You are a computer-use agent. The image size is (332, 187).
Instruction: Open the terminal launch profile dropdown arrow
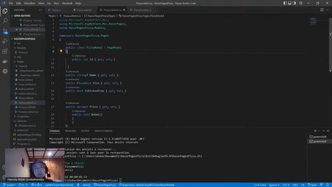click(319, 131)
